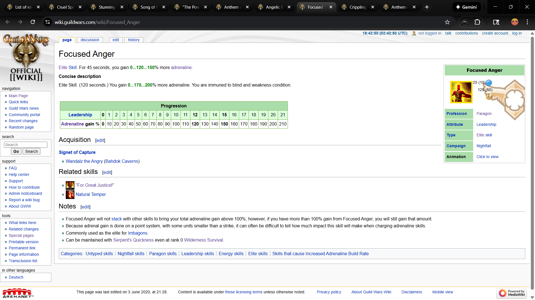
Task: Open the Leadership progression header link
Action: pos(80,115)
